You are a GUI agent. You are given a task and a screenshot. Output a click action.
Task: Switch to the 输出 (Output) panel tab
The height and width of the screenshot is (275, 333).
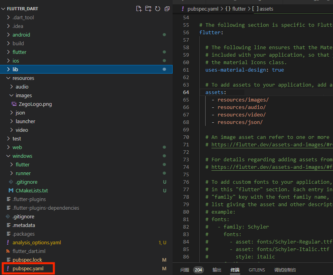point(217,270)
